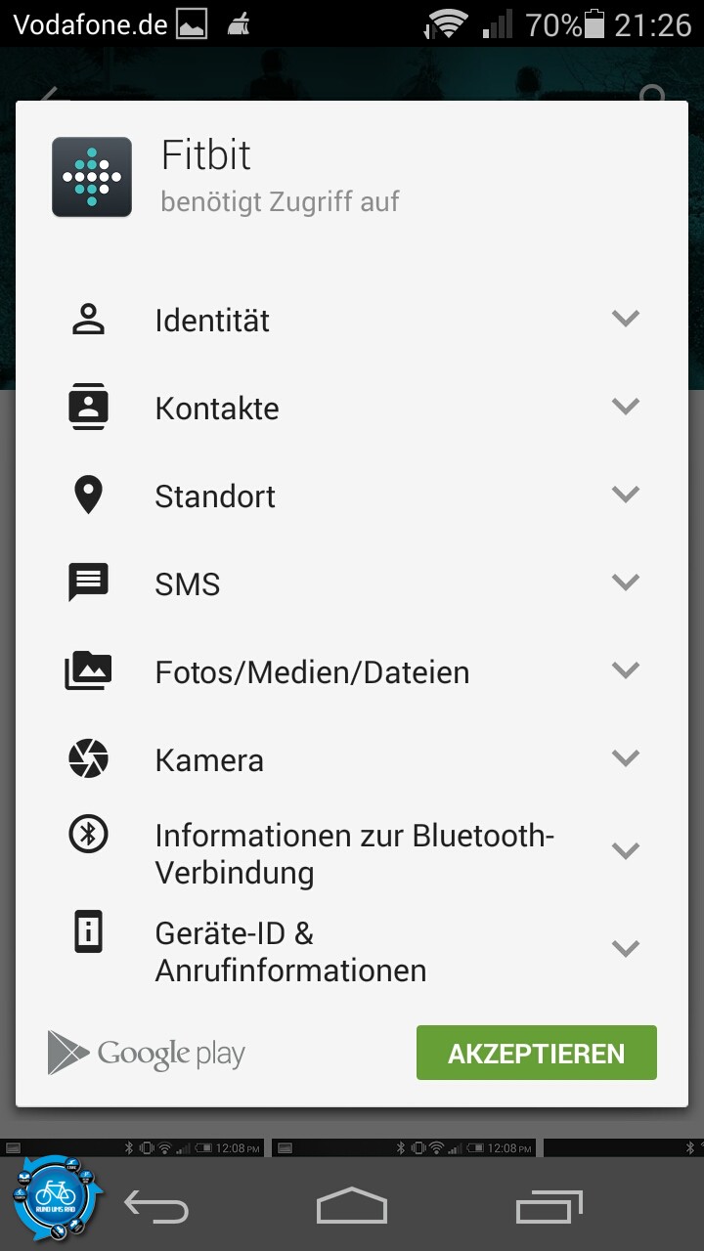Show details for Kamera permission chevron
This screenshot has width=704, height=1251.
point(625,757)
